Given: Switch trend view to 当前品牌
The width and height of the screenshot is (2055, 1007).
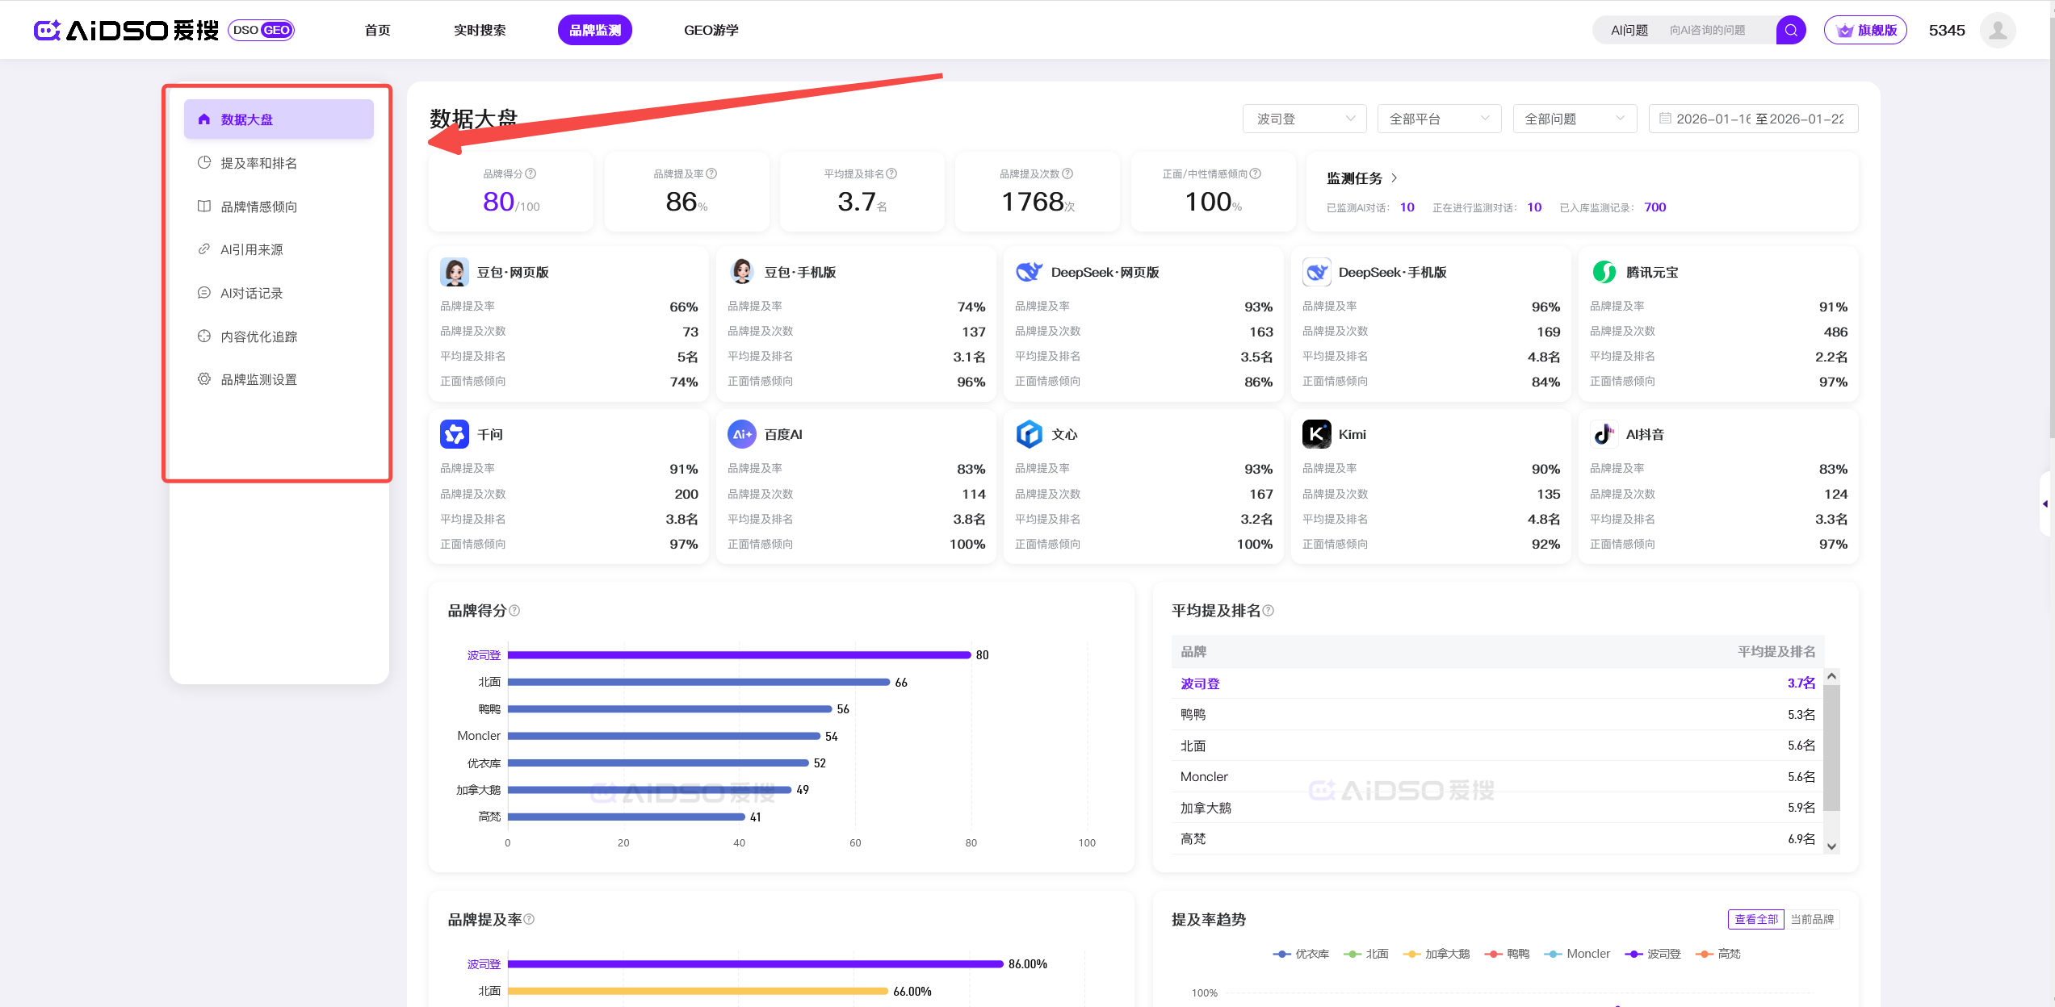Looking at the screenshot, I should (x=1812, y=919).
